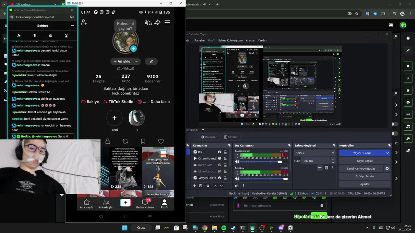The image size is (415, 233).
Task: Open Steam from the taskbar
Action: pyautogui.click(x=233, y=228)
